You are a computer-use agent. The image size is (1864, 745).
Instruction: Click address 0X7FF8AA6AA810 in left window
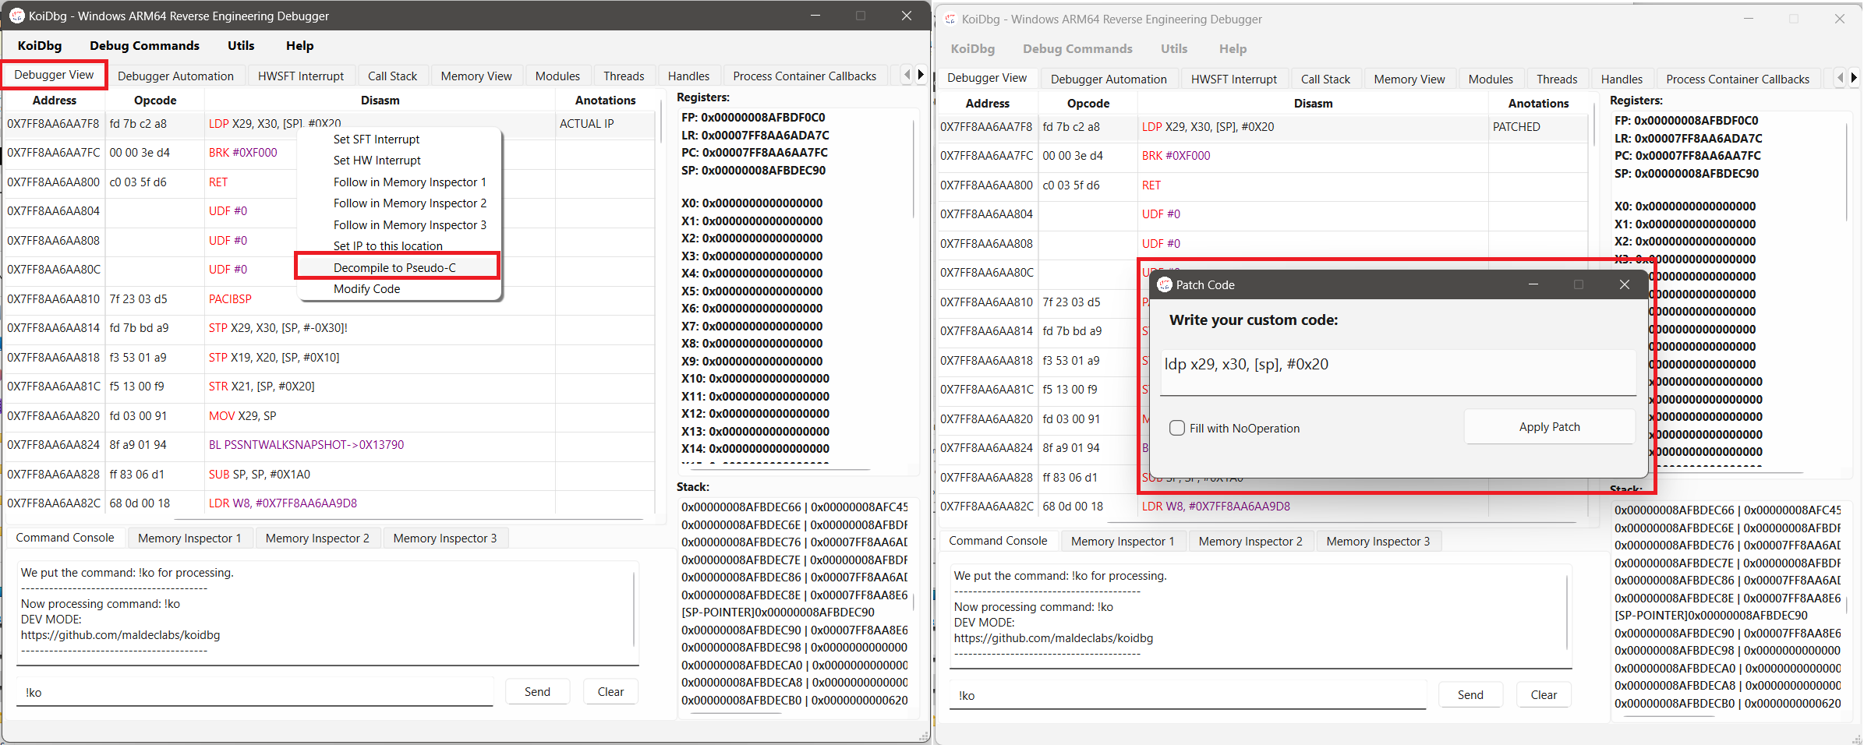coord(54,298)
